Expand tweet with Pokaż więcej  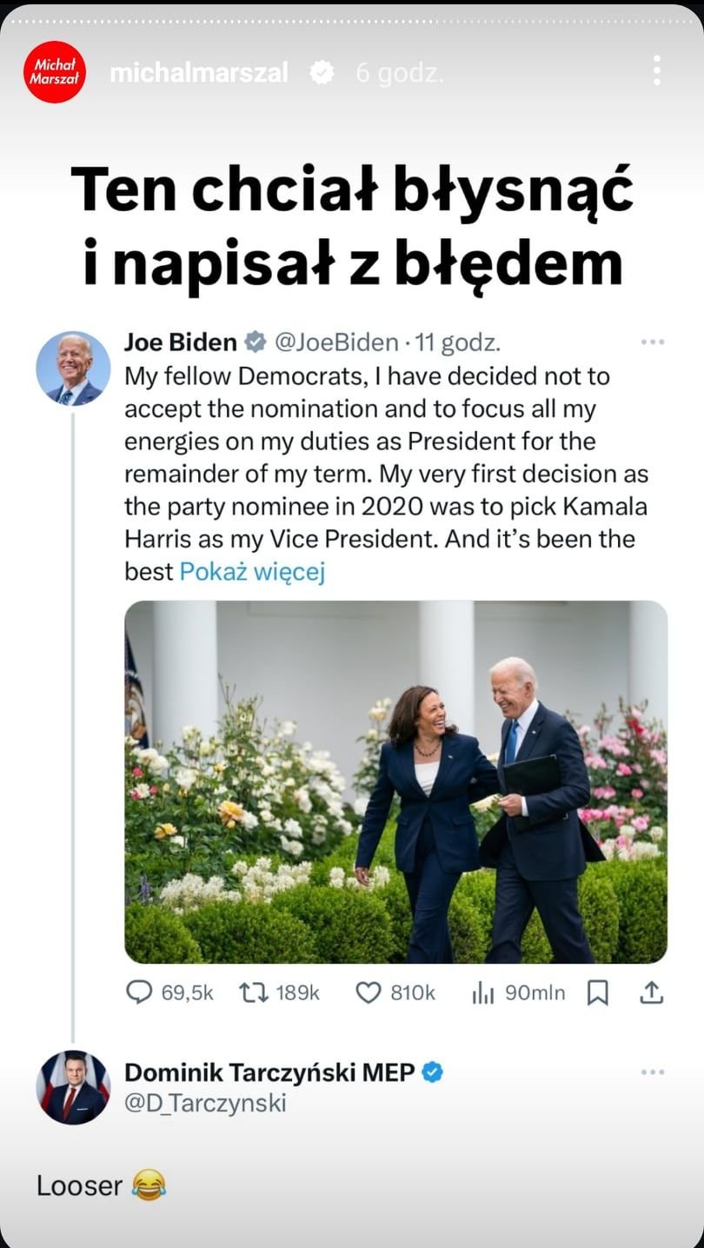pos(252,572)
